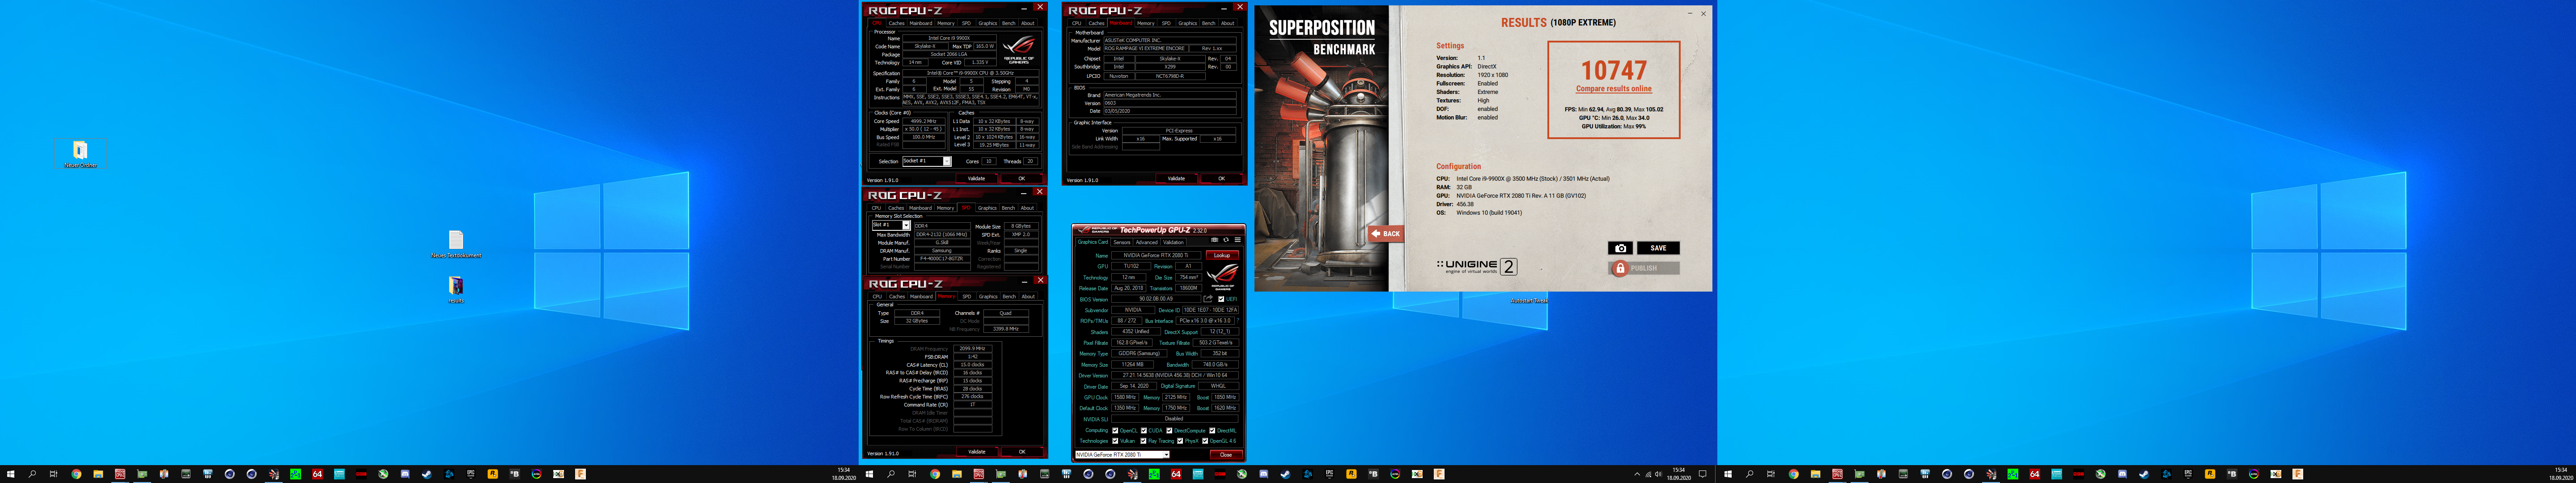This screenshot has width=2576, height=483.
Task: Open the Socket #1 selection dropdown in CPU-Z
Action: point(927,161)
